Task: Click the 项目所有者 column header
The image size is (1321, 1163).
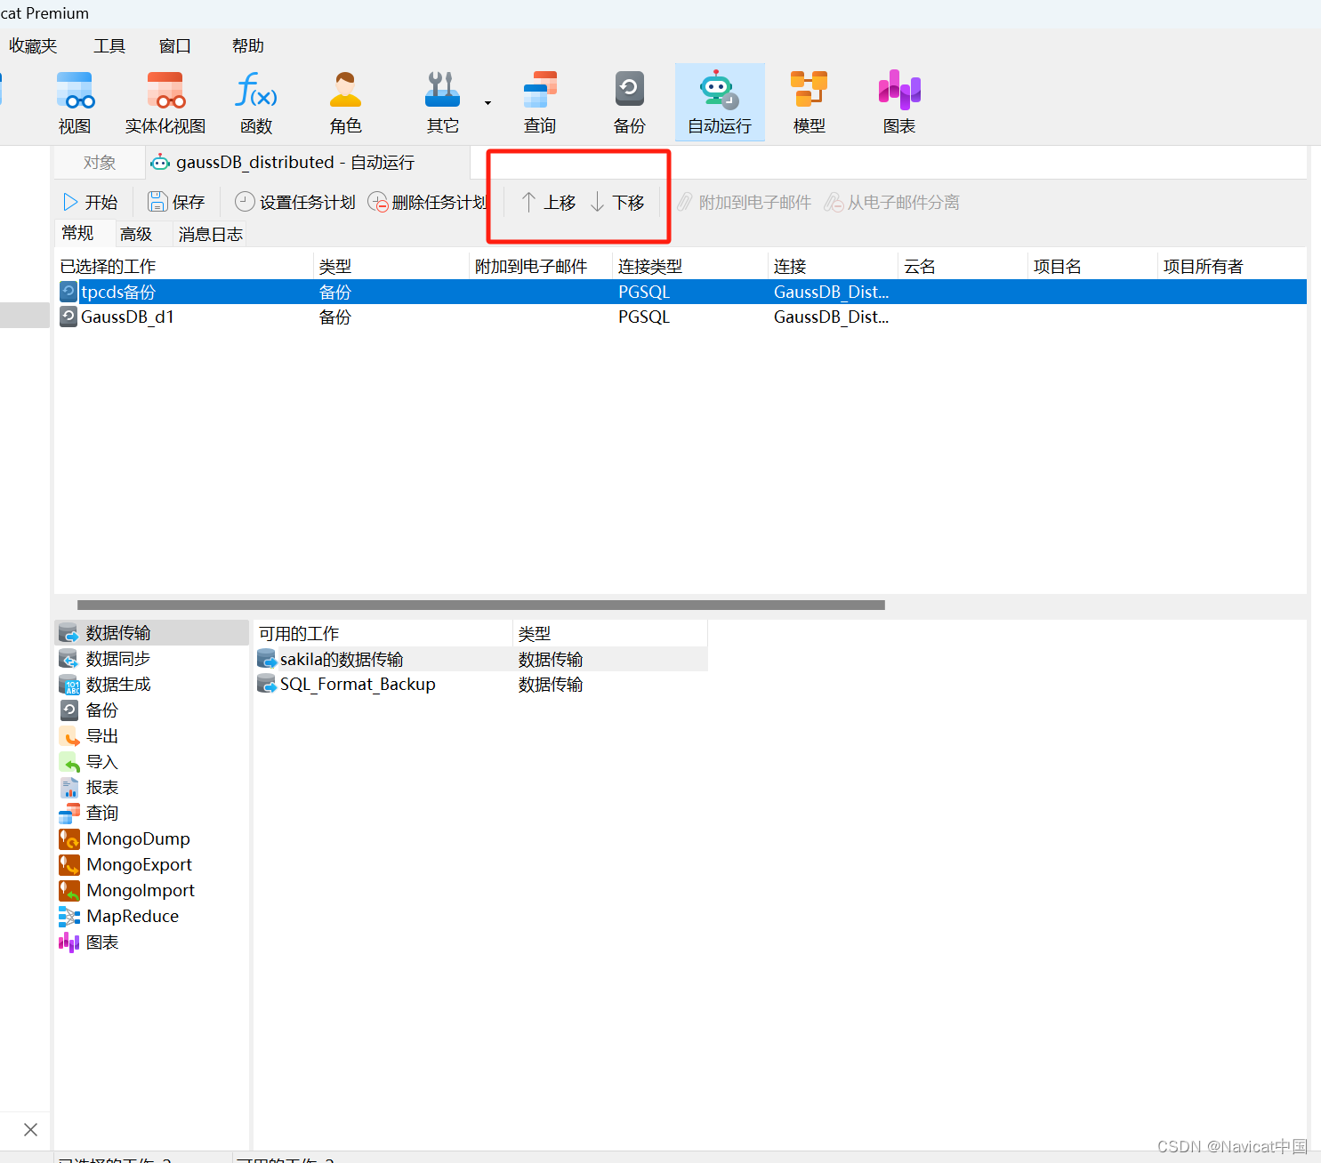Action: (1231, 266)
